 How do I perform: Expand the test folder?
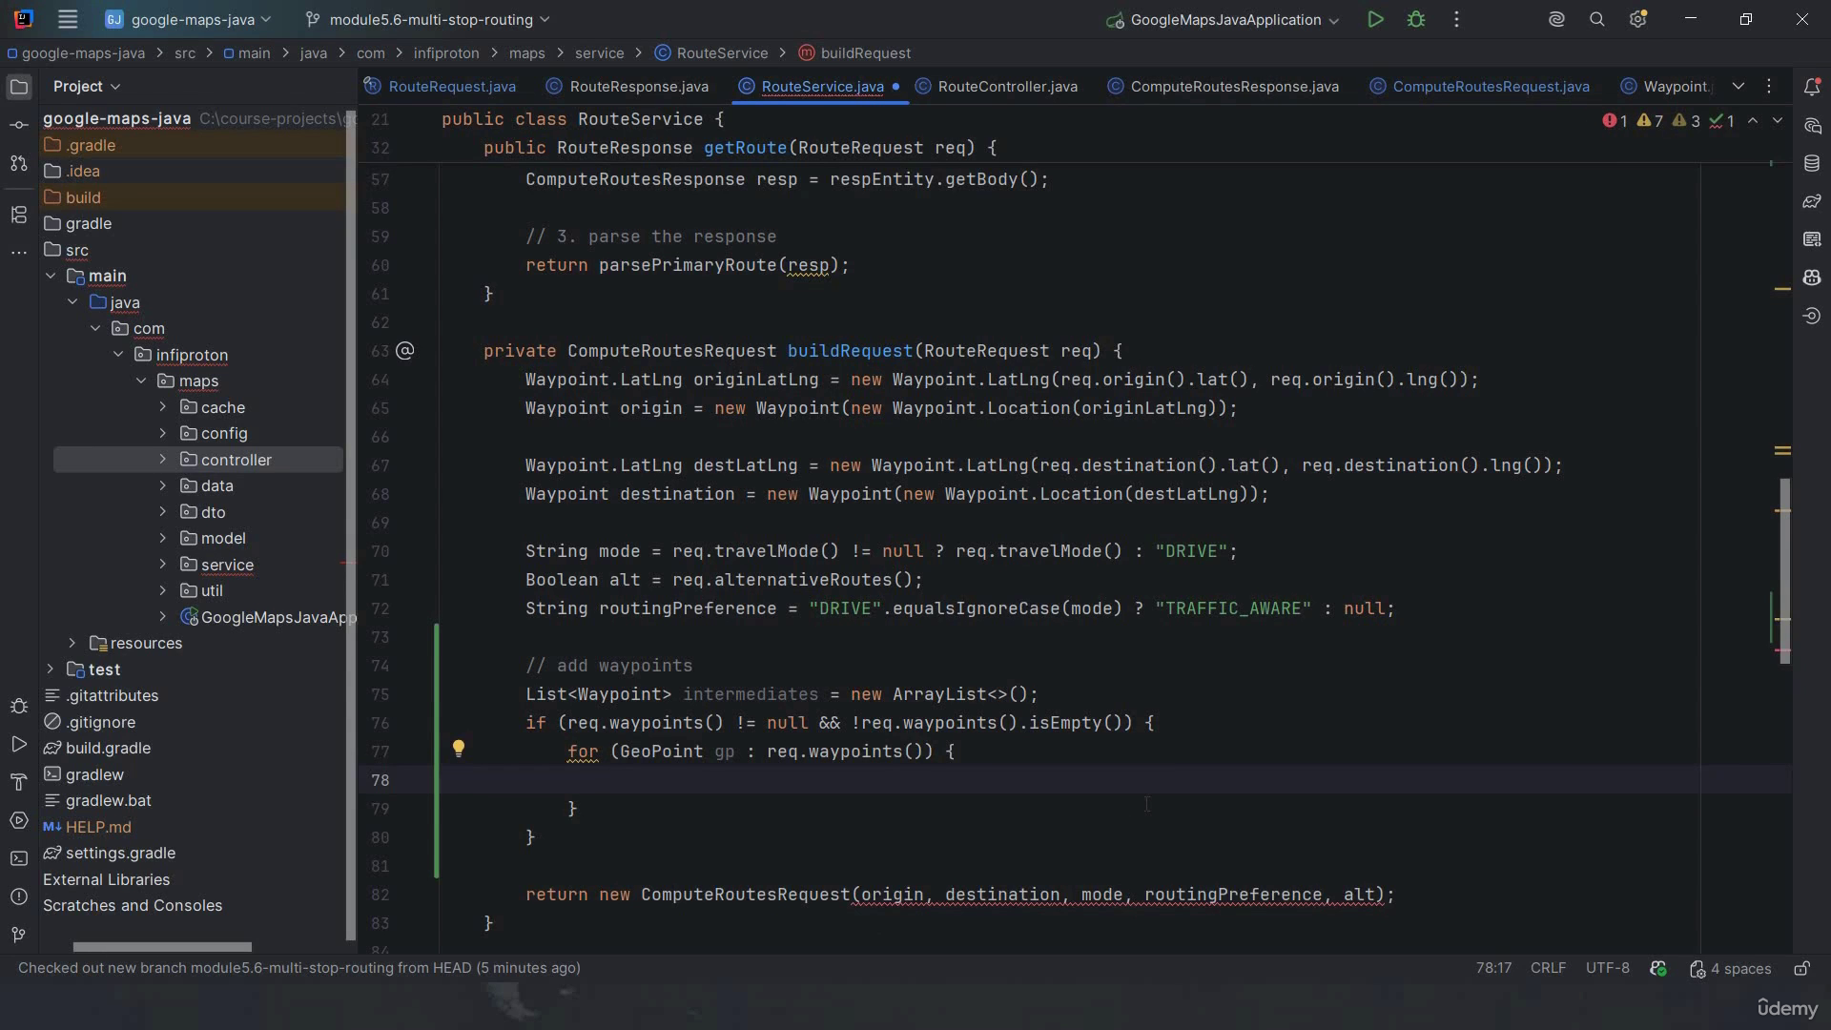click(50, 669)
